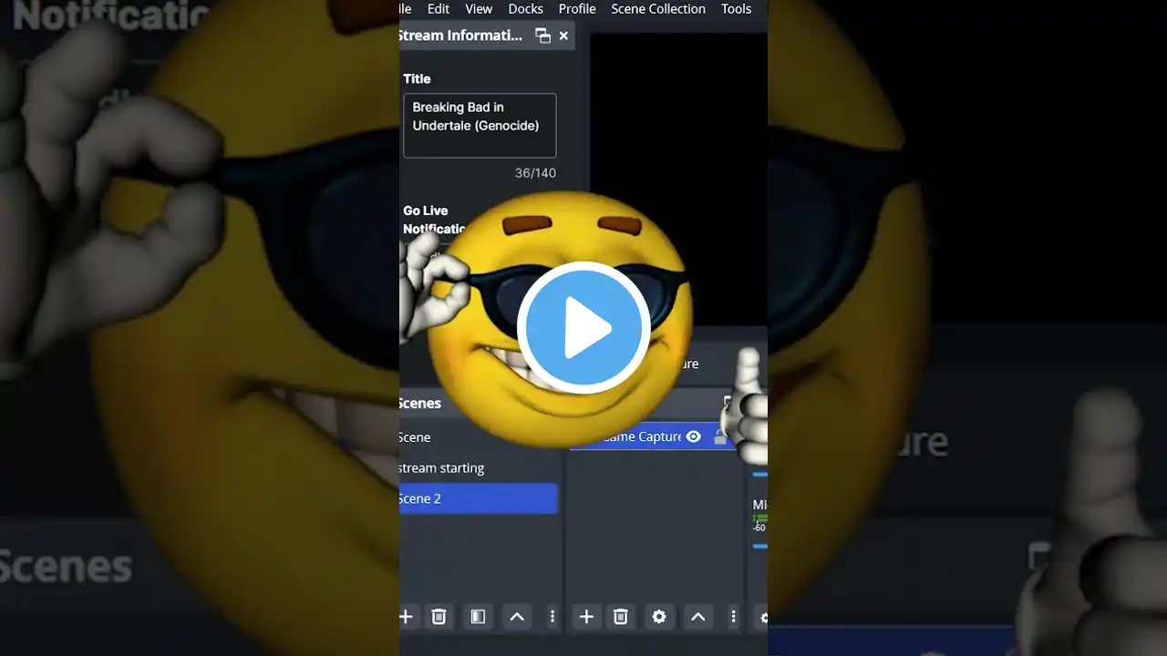
Task: Move the Game Capture source up
Action: pos(698,617)
